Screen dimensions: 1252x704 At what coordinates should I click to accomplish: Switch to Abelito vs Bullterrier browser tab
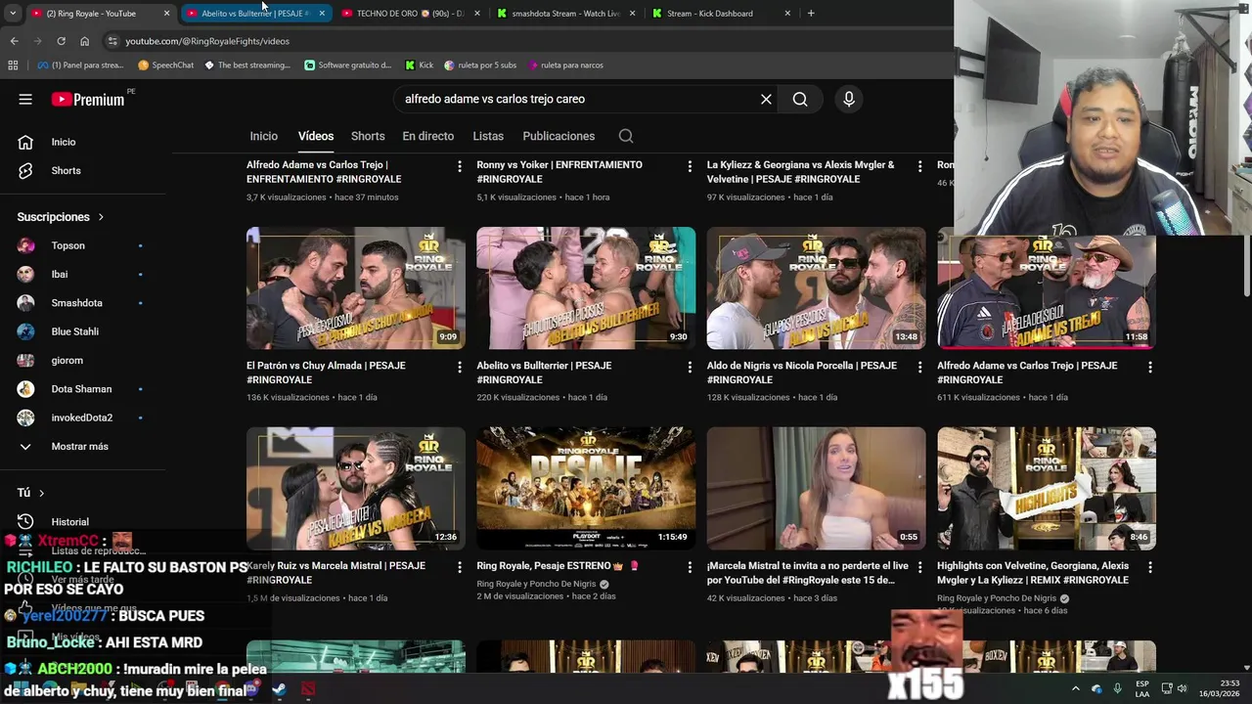click(254, 14)
